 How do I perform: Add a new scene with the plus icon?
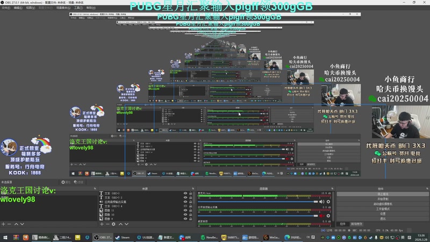pyautogui.click(x=3, y=224)
